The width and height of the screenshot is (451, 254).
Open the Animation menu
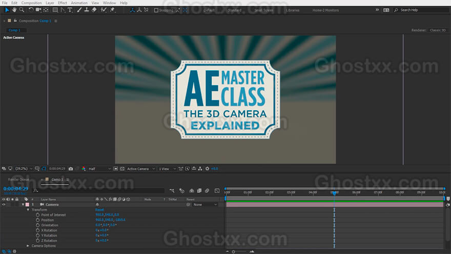coord(79,3)
